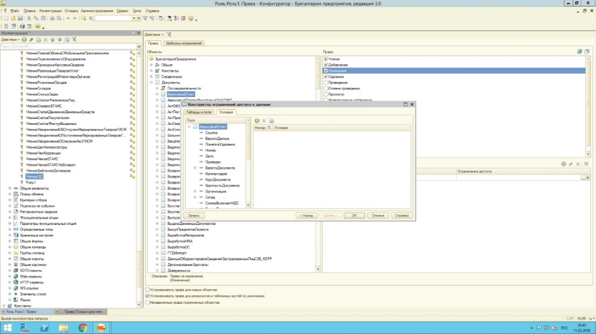This screenshot has width=596, height=334.
Task: Open Google Chrome from the taskbar
Action: coord(83,328)
